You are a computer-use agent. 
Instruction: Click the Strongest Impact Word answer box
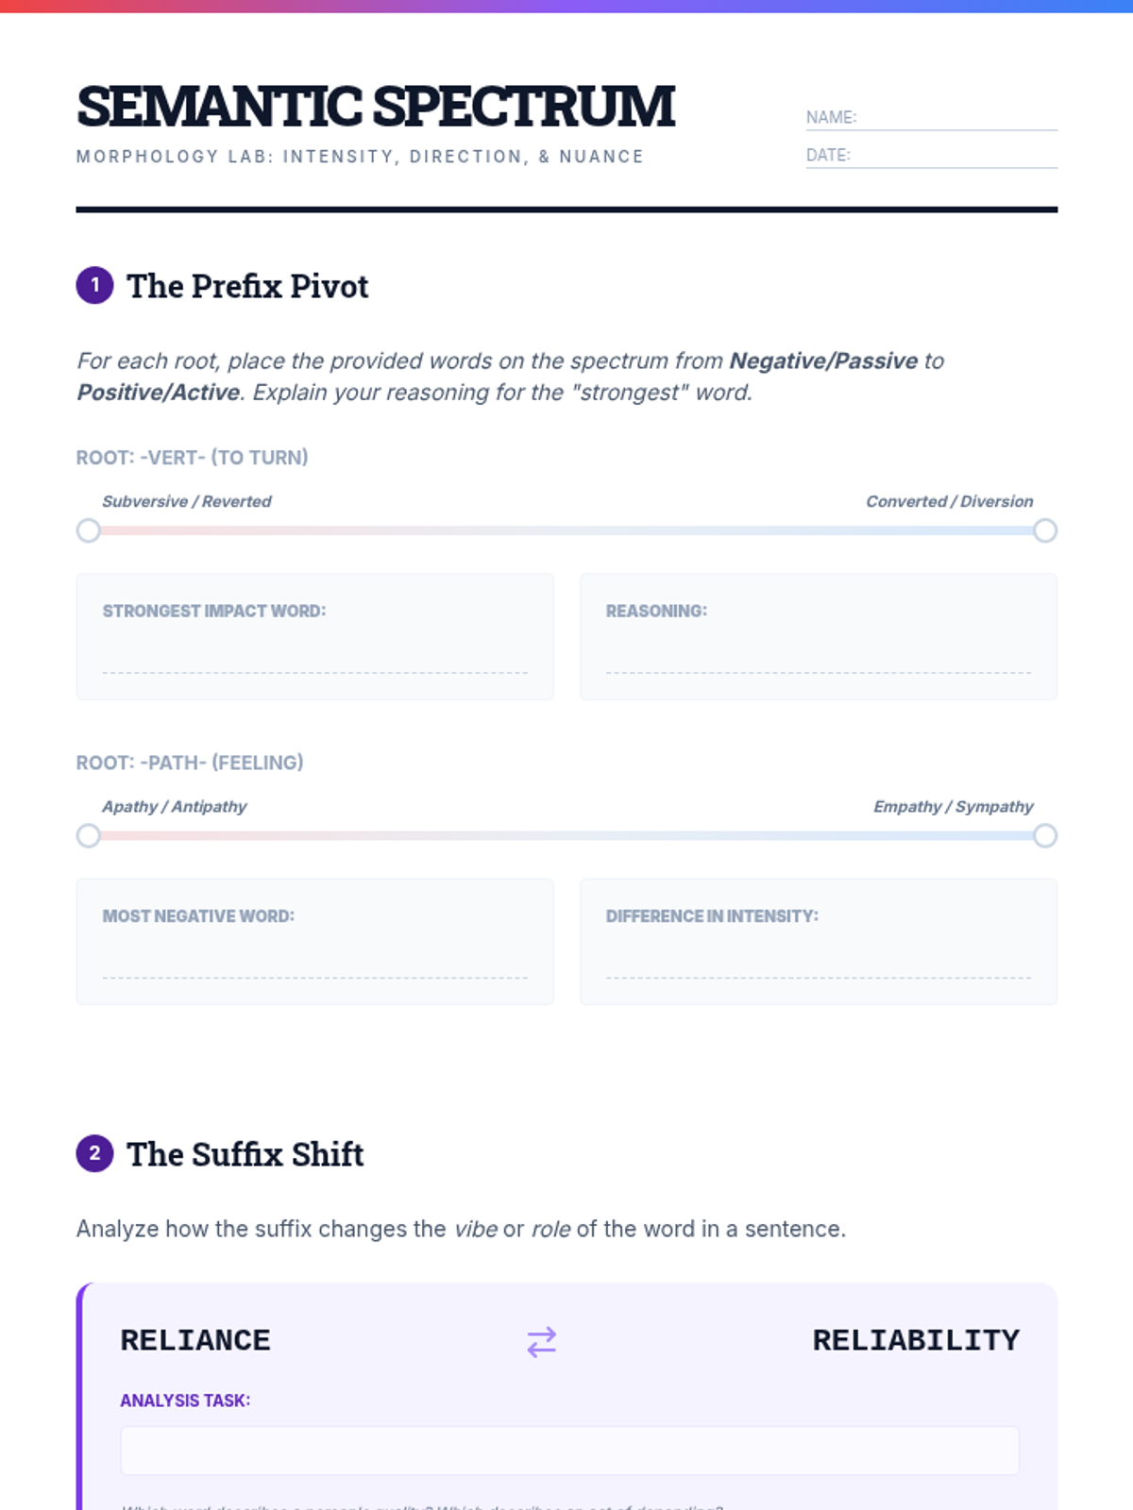314,654
